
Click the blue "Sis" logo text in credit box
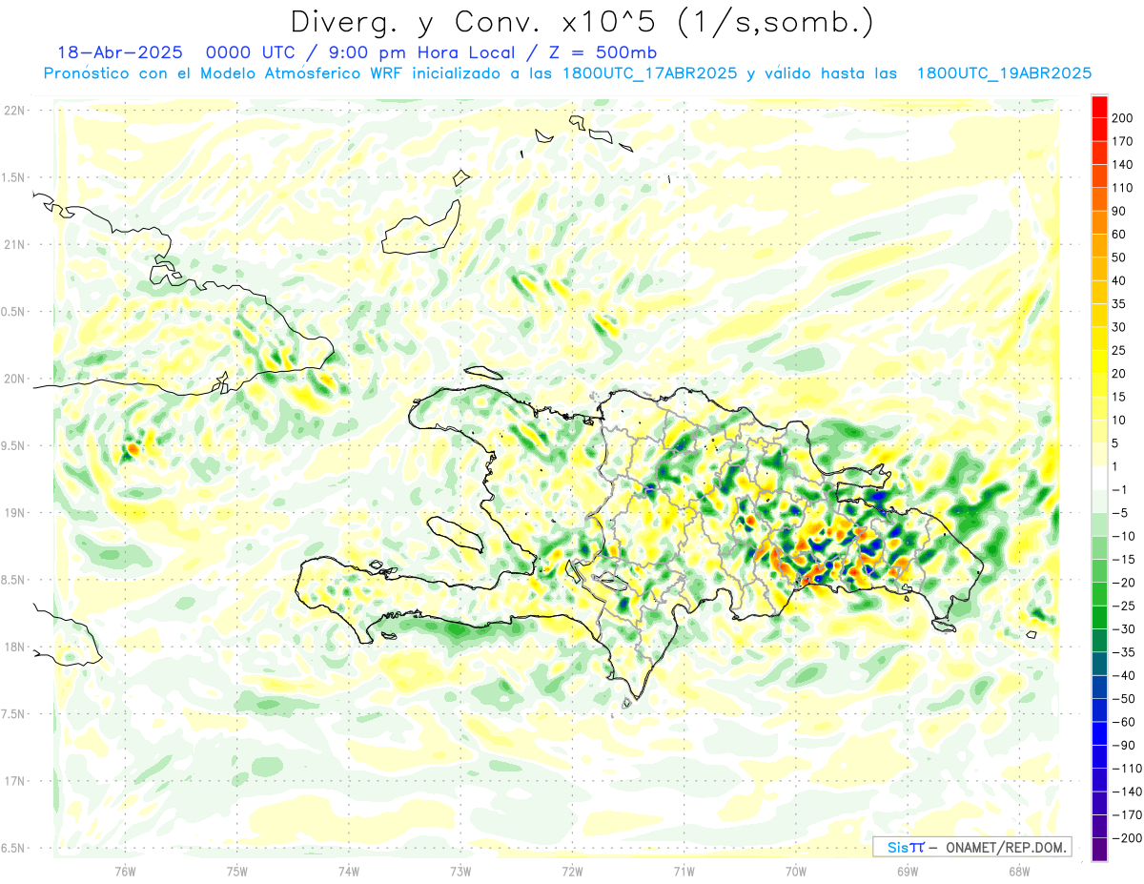tap(899, 847)
